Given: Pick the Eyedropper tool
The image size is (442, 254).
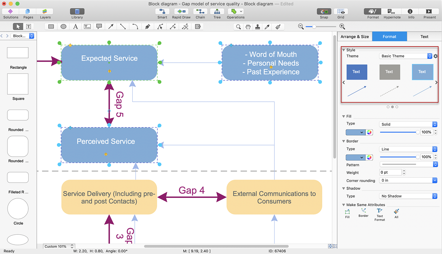Looking at the screenshot, I should pos(267,27).
